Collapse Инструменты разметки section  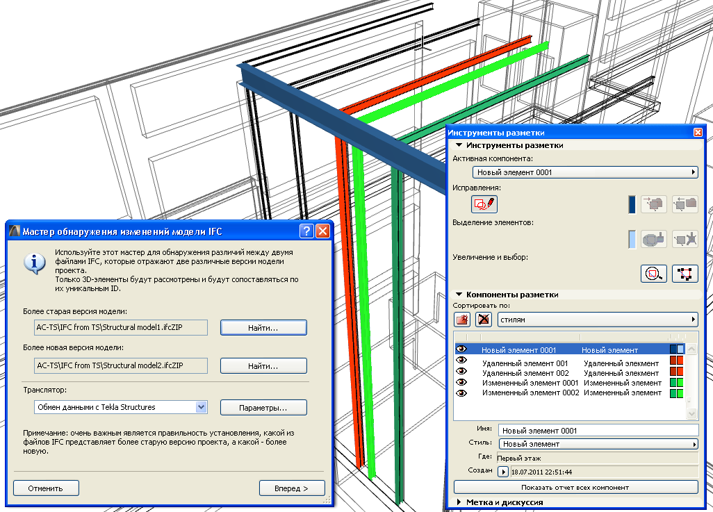pos(459,145)
